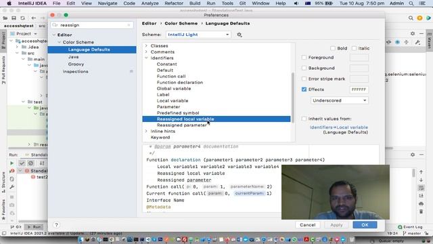The width and height of the screenshot is (433, 244).
Task: Collapse the Color Scheme settings node
Action: [60, 42]
